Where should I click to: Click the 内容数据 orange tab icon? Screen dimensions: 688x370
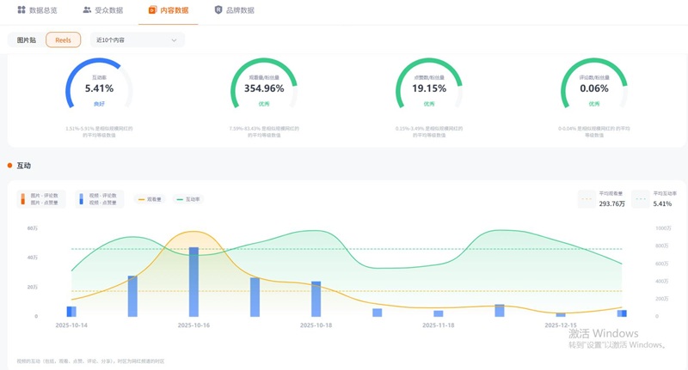tap(152, 9)
